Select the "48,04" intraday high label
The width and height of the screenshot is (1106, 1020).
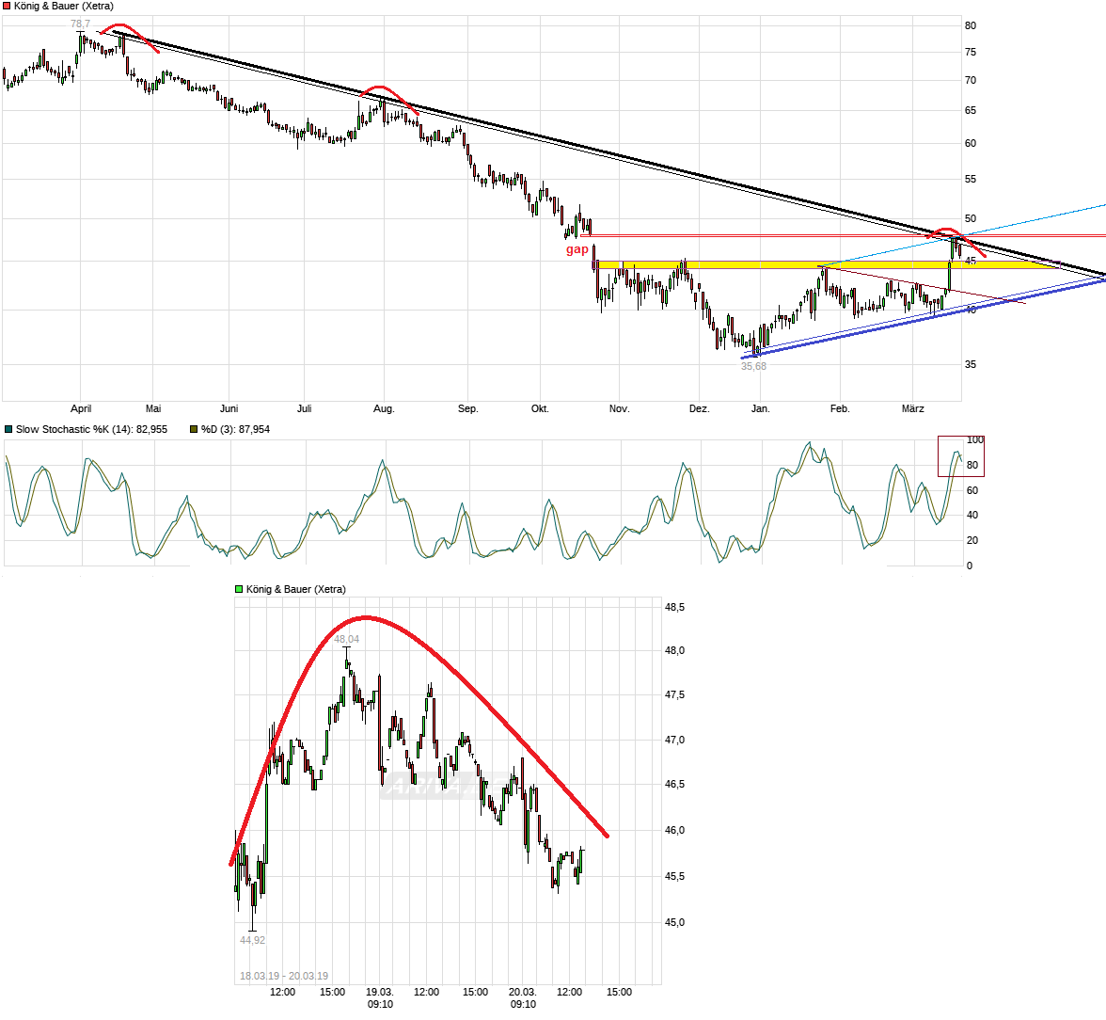pos(347,637)
